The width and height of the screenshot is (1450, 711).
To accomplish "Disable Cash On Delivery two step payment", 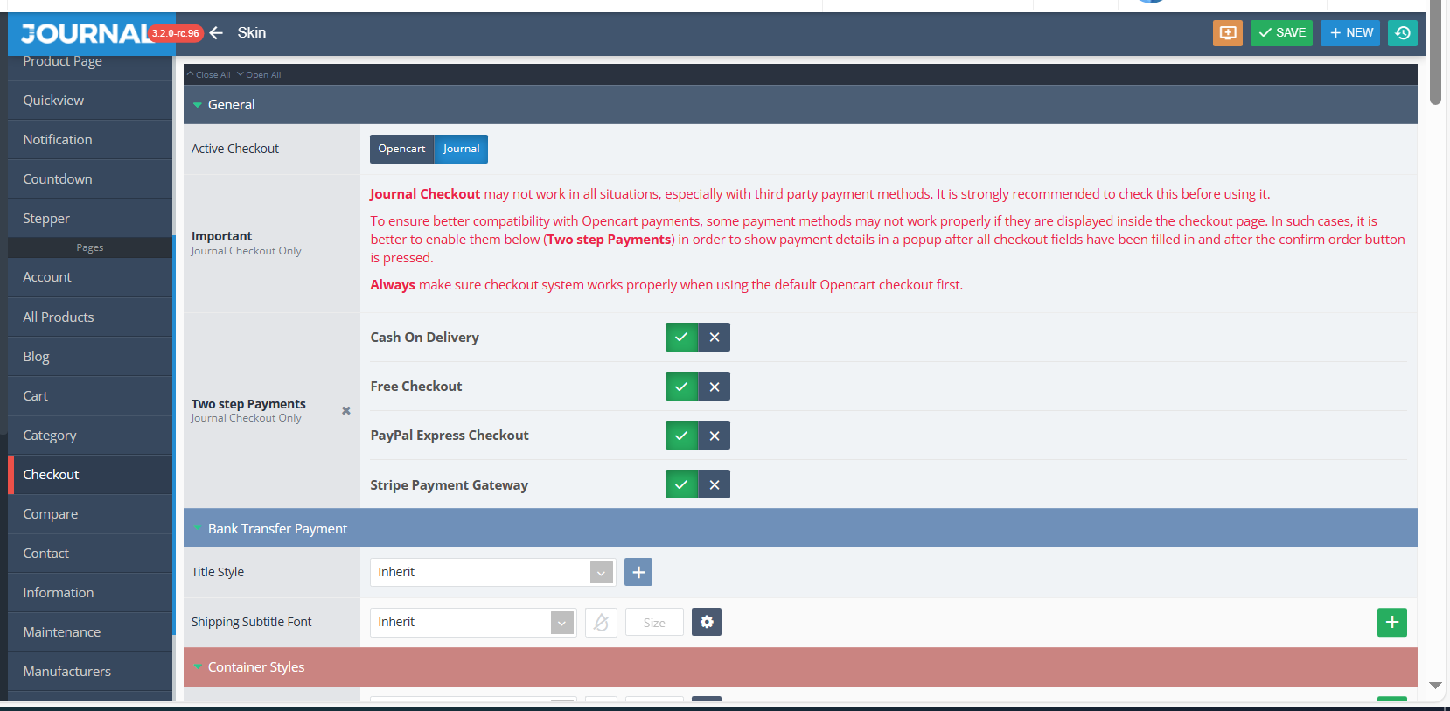I will click(x=715, y=337).
